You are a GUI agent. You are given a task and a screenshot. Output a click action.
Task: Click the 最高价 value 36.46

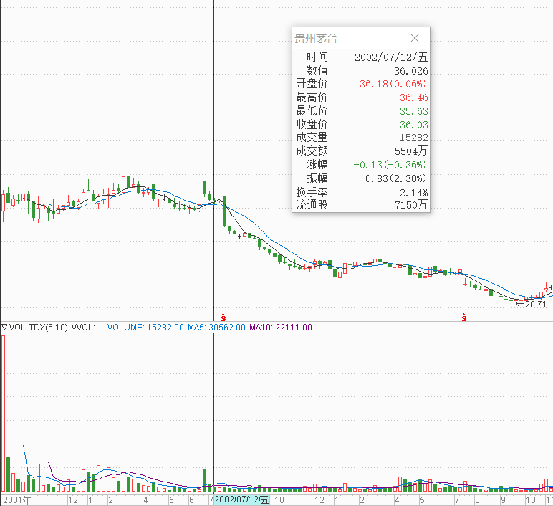tap(413, 97)
